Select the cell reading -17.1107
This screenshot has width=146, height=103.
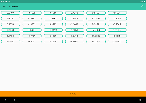coord(117,30)
